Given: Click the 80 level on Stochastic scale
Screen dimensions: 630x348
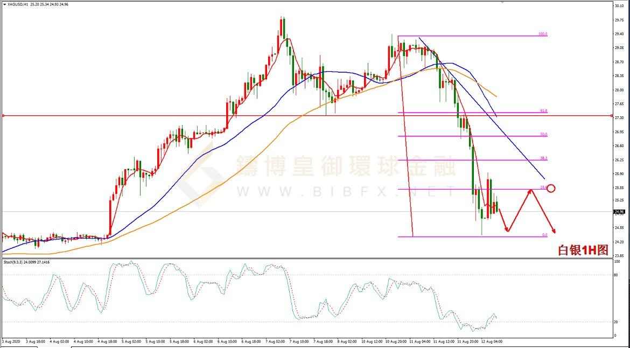Looking at the screenshot, I should [x=616, y=275].
